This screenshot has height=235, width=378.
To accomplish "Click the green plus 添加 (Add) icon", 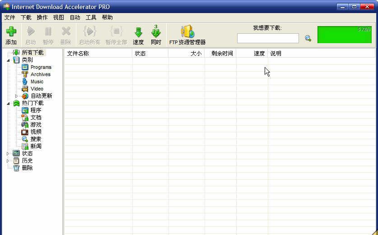I will (11, 32).
